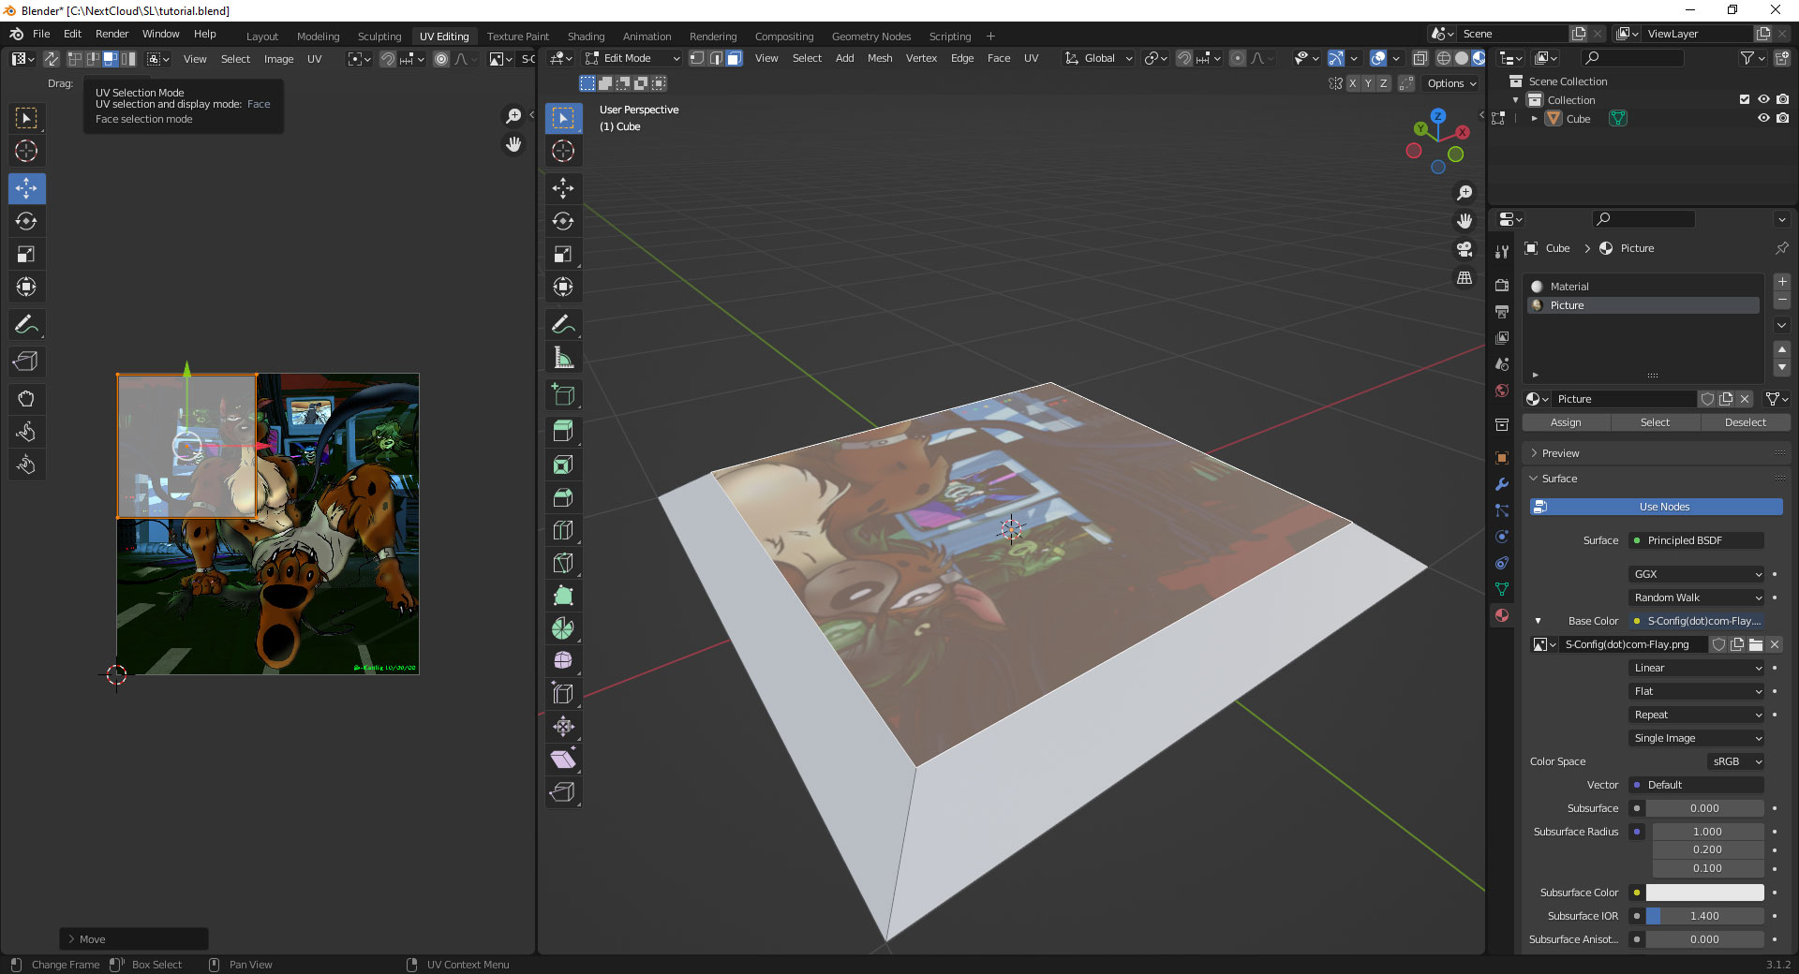
Task: Click the Assign material button
Action: click(1566, 422)
